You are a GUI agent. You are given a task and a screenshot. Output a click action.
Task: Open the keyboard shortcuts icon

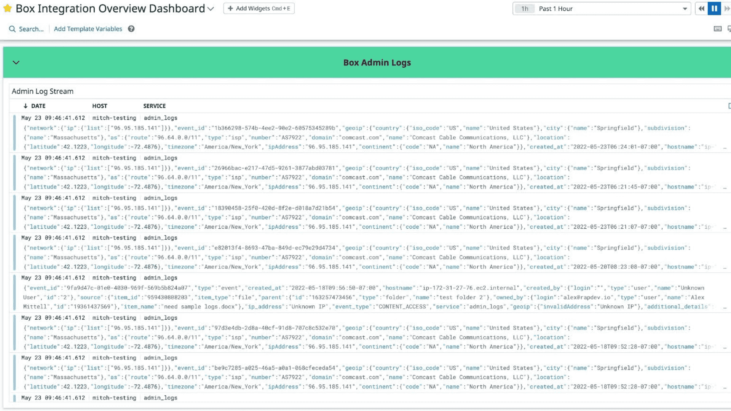pyautogui.click(x=718, y=29)
